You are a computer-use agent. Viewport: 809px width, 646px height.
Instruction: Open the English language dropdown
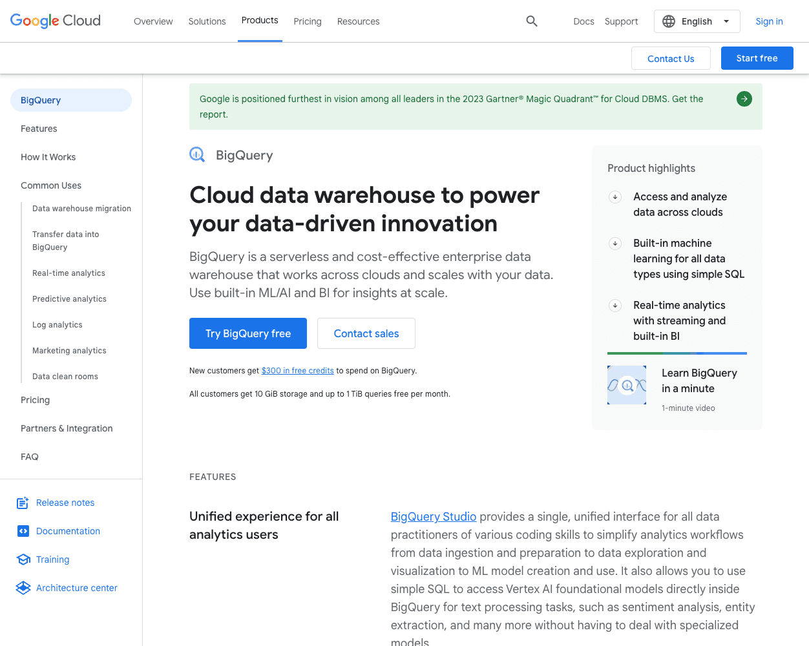click(697, 21)
